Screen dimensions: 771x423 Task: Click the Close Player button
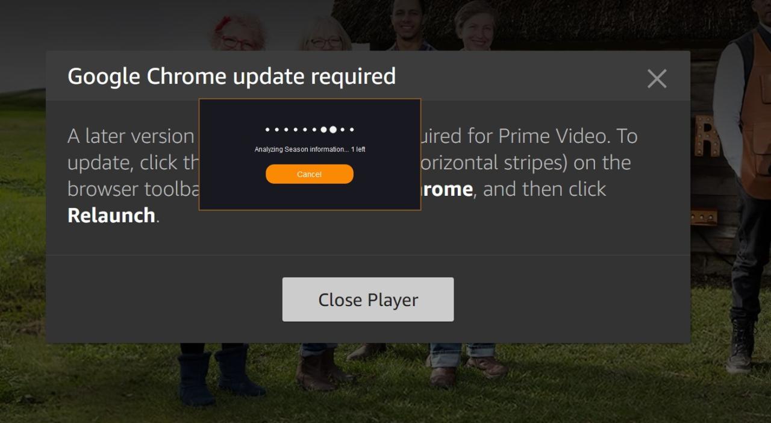point(368,299)
